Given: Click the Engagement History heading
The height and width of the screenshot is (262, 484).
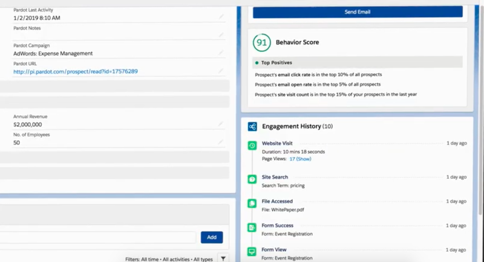Looking at the screenshot, I should (297, 126).
